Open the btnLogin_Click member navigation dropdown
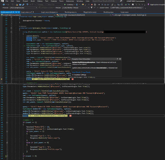Image resolution: width=165 pixels, height=160 pixels. [138, 15]
